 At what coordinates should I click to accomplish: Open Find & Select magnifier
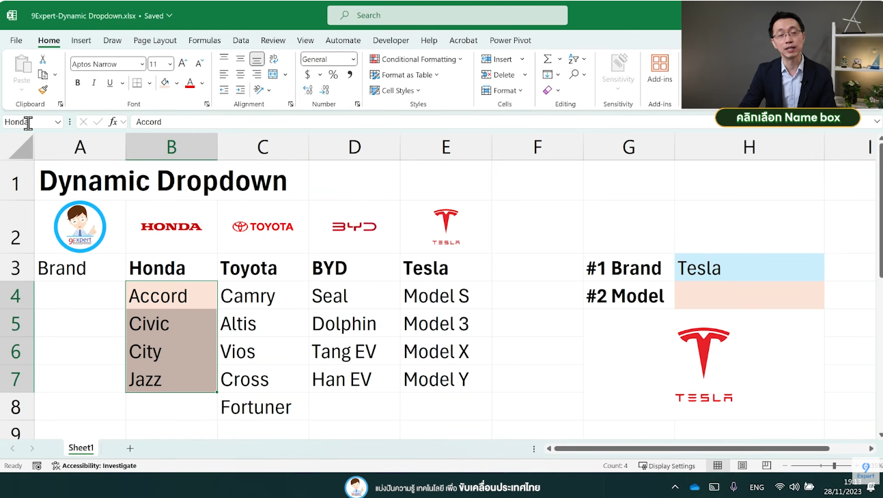574,74
